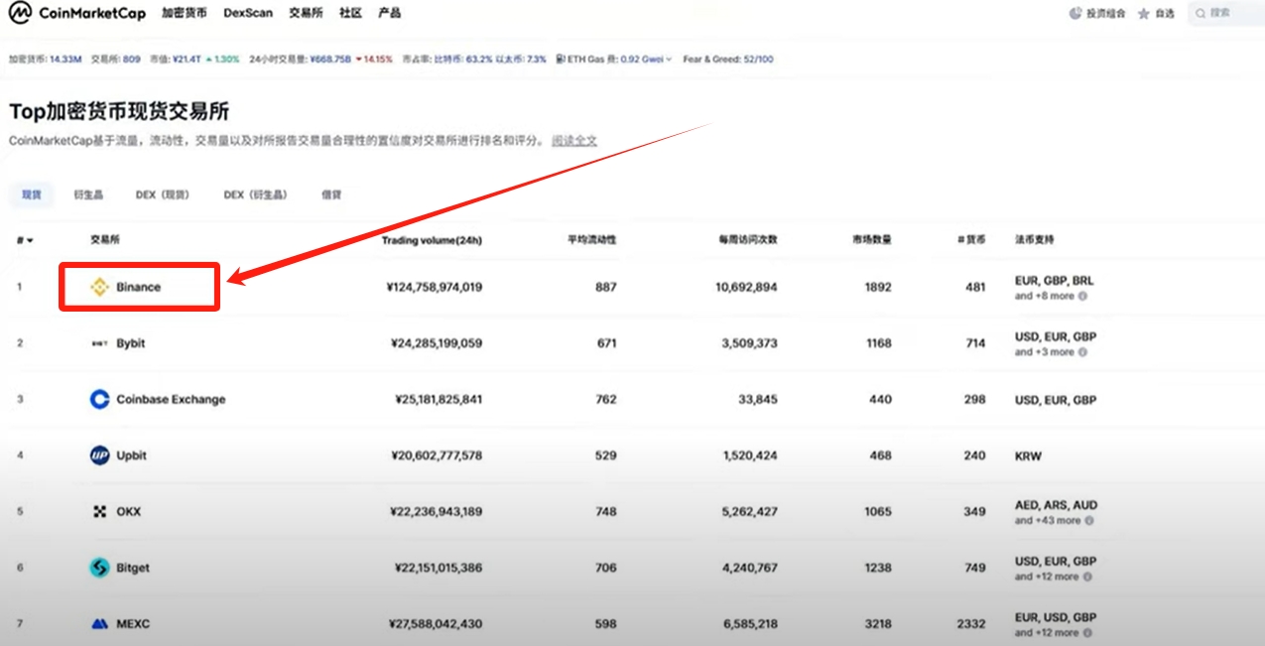Sort by the Trading volume(24h) column header
This screenshot has height=646, width=1265.
432,240
